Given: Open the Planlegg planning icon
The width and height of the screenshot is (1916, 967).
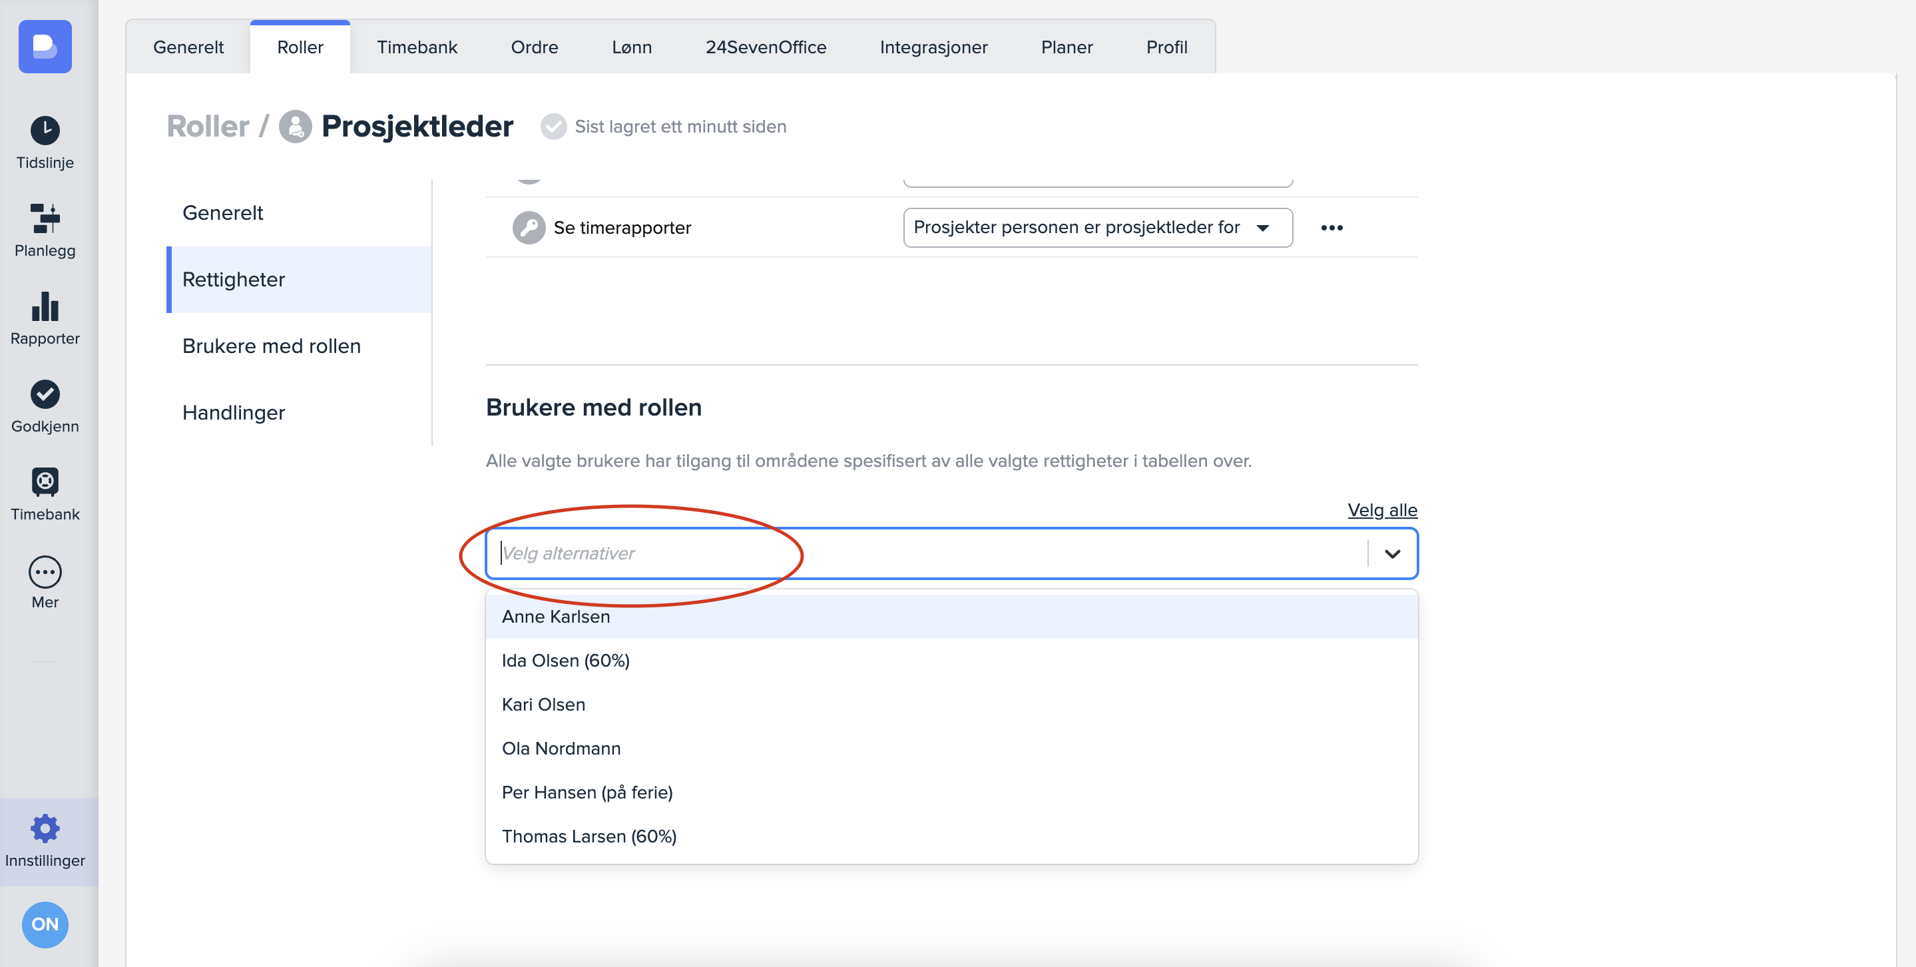Looking at the screenshot, I should pos(45,218).
